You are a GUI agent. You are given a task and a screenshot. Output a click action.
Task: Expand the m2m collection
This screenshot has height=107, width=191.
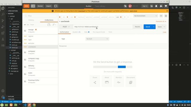pos(40,74)
